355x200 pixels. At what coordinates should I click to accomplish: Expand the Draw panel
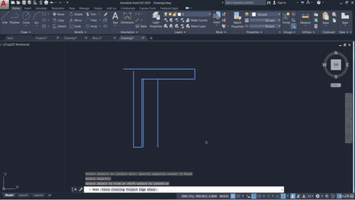coord(26,32)
